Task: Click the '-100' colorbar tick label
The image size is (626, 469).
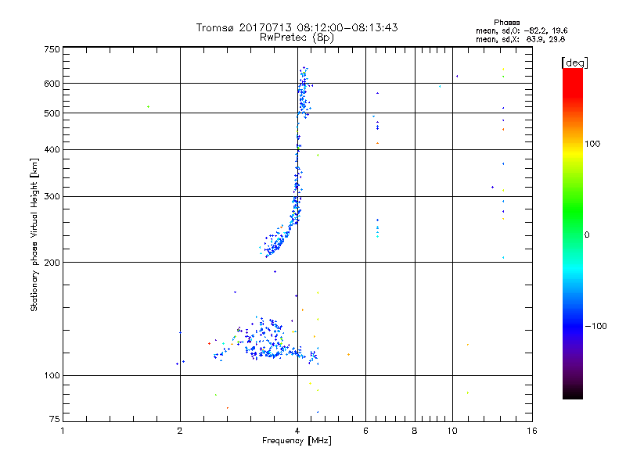Action: coord(595,326)
